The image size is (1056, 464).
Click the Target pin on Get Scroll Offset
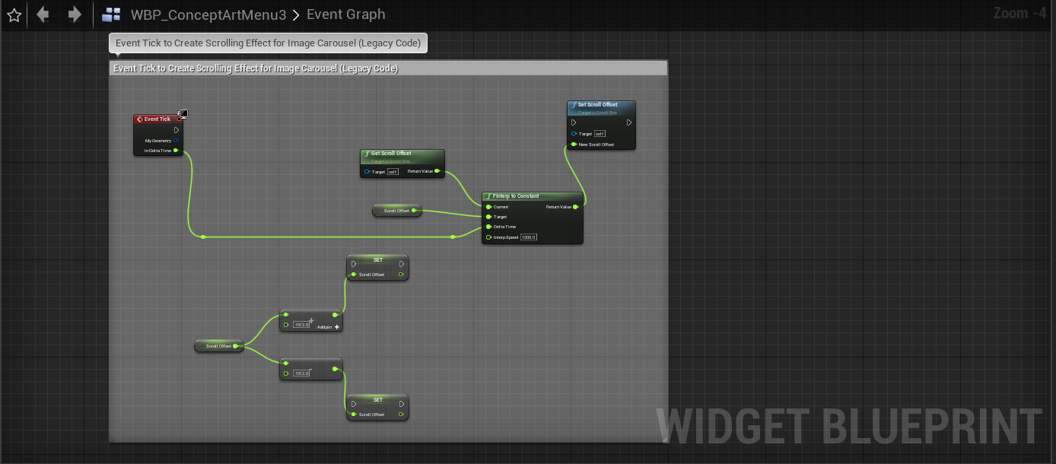(x=367, y=172)
